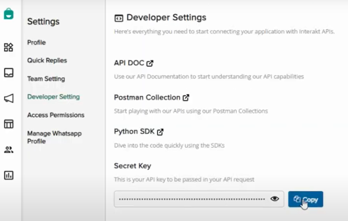Click the Developer Settings code icon
This screenshot has width=348, height=221.
pyautogui.click(x=119, y=18)
